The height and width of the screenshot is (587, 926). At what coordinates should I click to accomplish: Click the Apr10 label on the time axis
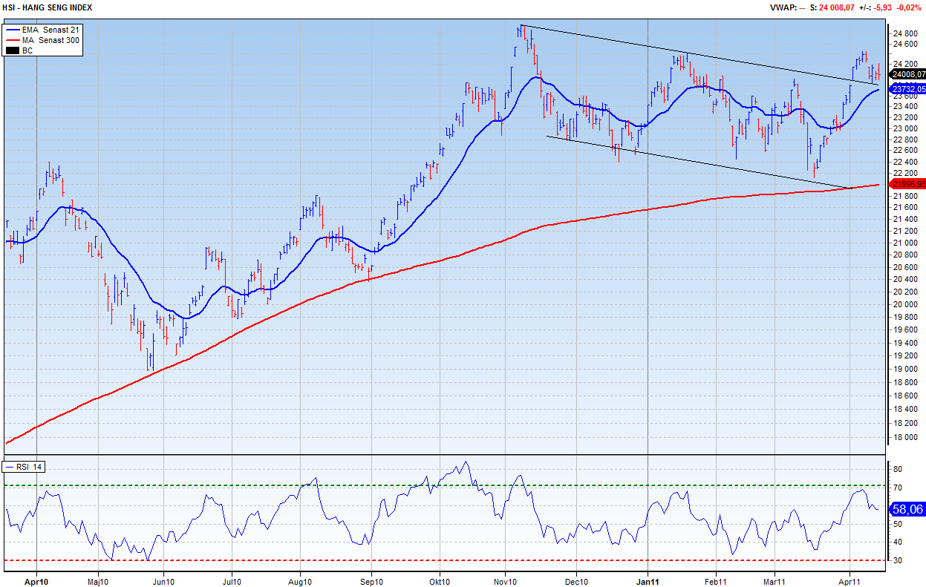point(36,583)
